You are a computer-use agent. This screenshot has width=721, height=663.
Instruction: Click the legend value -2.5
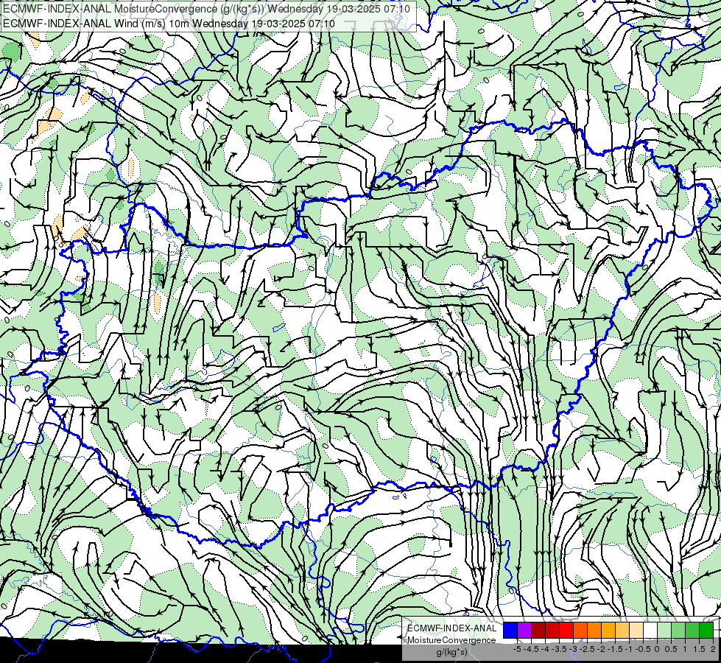point(588,649)
